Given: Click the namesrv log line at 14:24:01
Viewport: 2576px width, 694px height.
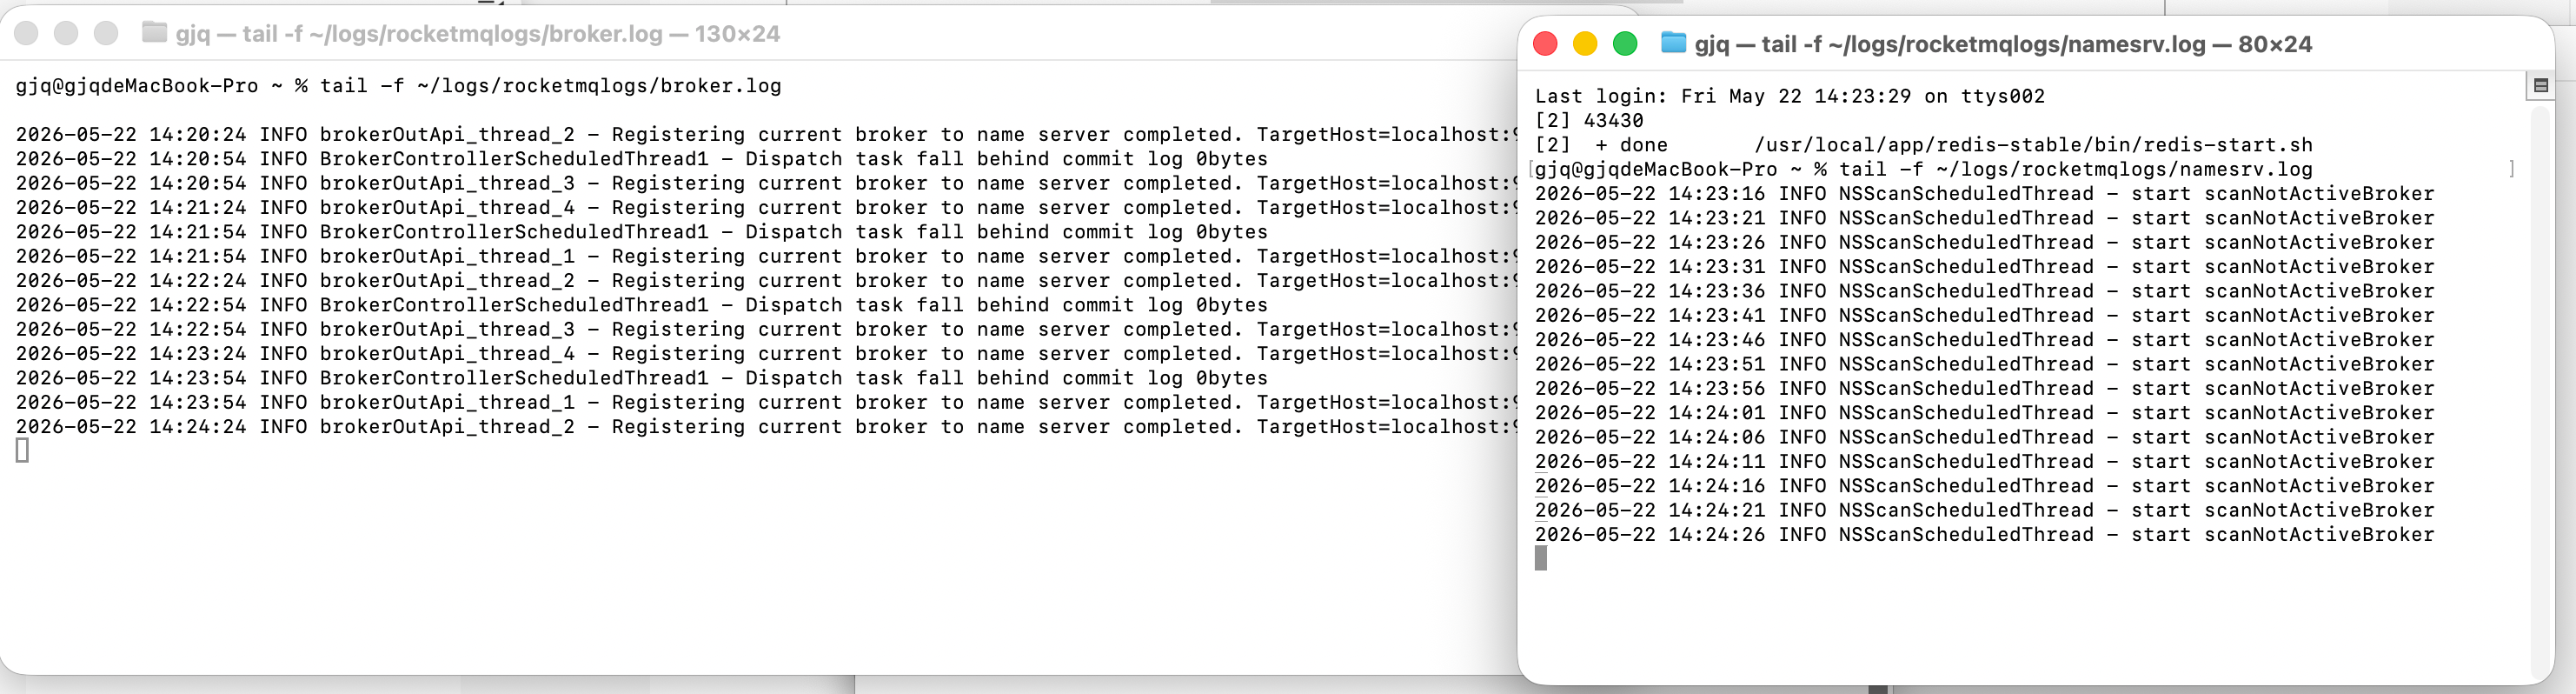Looking at the screenshot, I should tap(1984, 412).
